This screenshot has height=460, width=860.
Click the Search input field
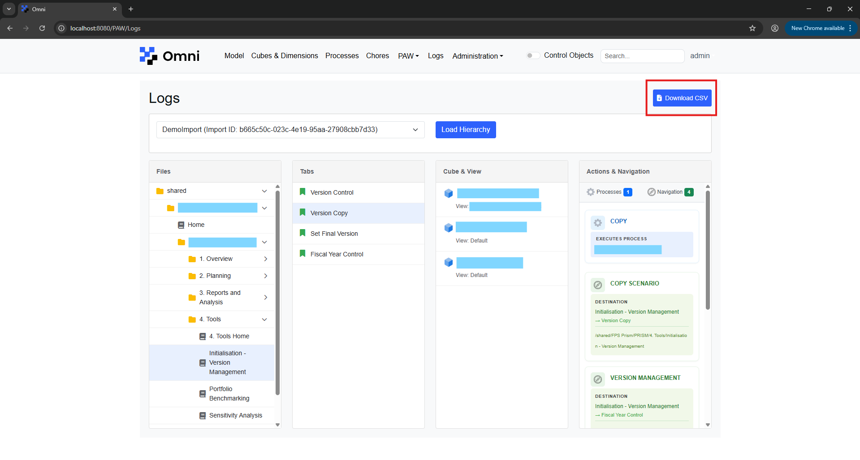click(x=642, y=56)
